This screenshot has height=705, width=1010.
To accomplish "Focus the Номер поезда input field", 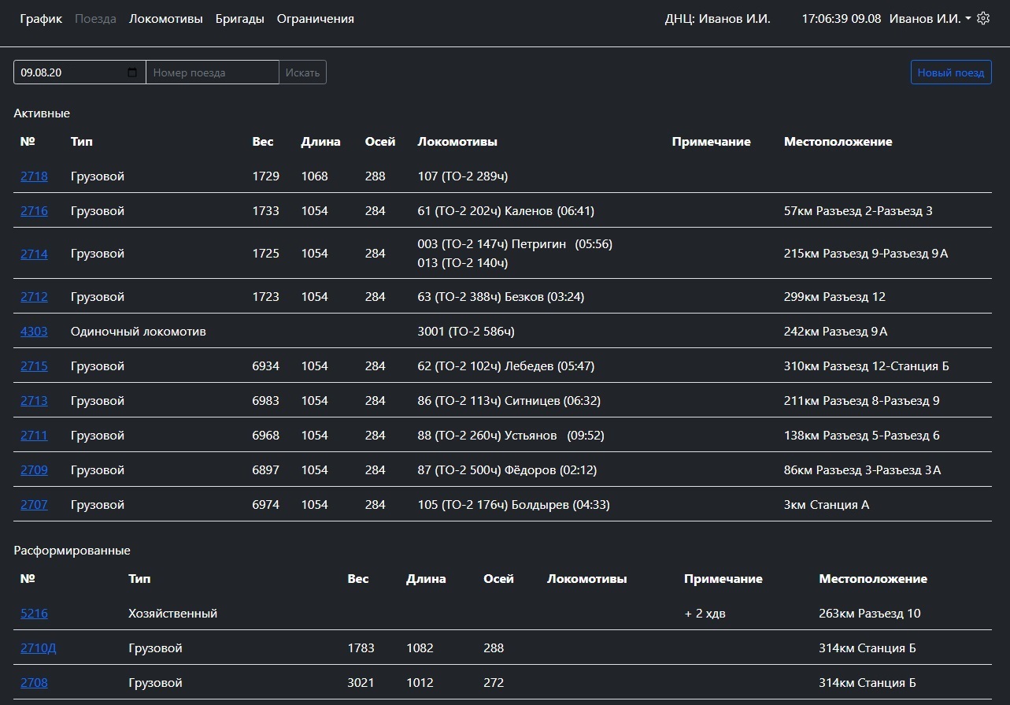I will [x=213, y=72].
